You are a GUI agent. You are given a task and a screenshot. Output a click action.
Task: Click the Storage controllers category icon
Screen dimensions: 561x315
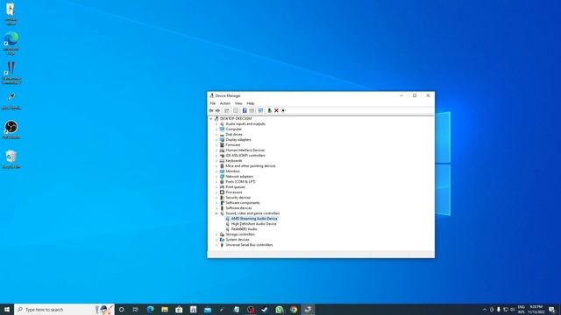(x=222, y=234)
